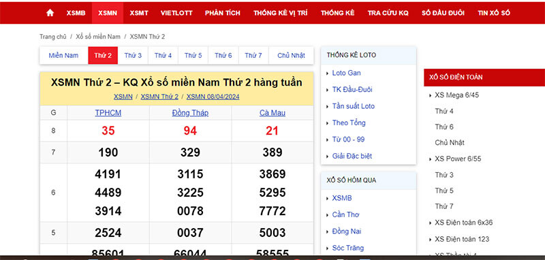Expand the XS Điện toán 6x36 item
This screenshot has height=260, width=545.
464,223
